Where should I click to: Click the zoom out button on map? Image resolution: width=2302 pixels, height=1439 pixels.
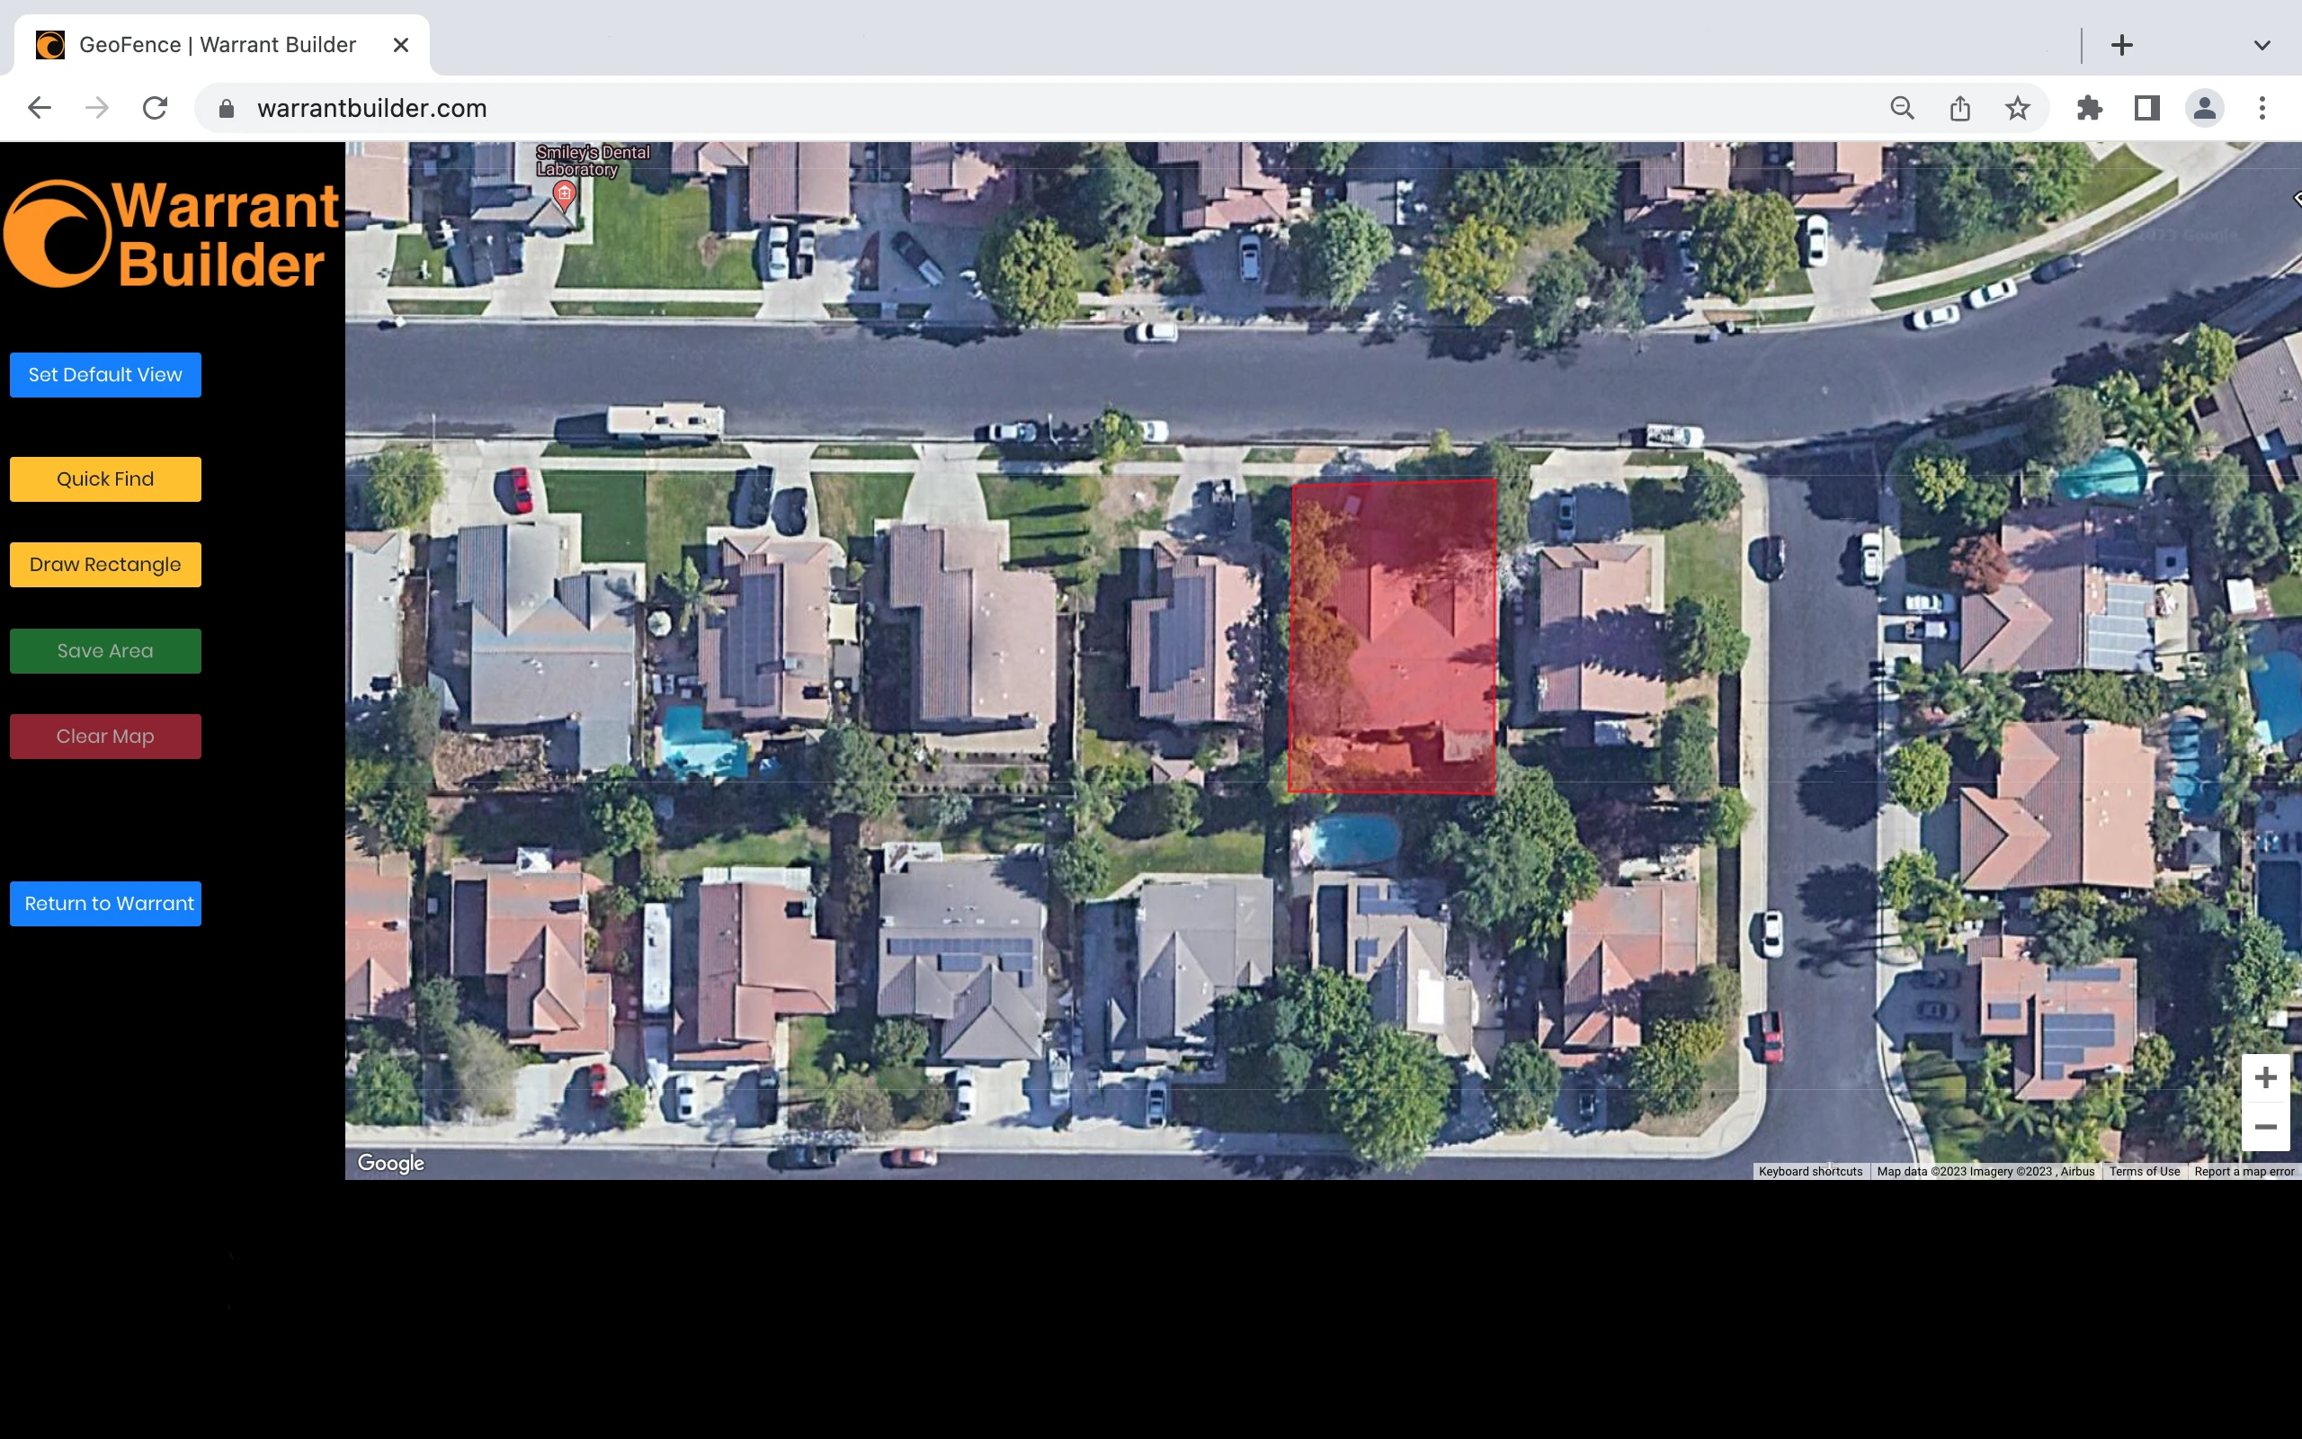click(x=2264, y=1126)
